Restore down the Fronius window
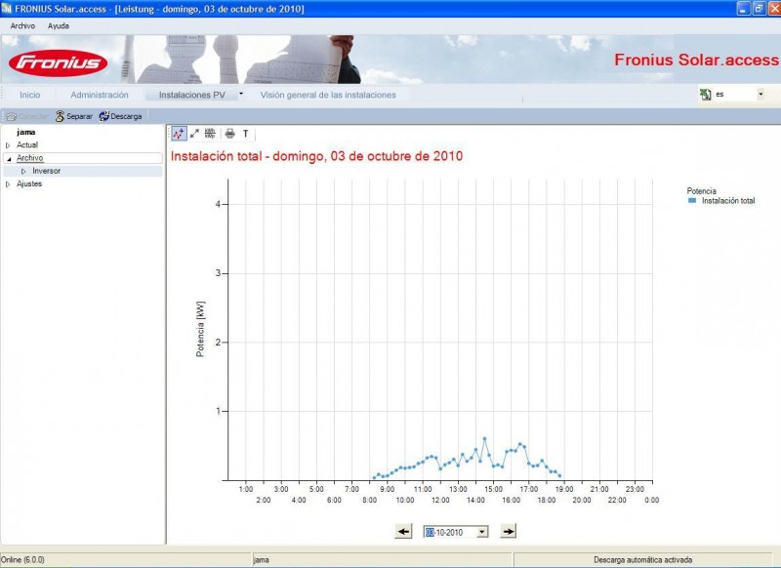 (x=760, y=9)
